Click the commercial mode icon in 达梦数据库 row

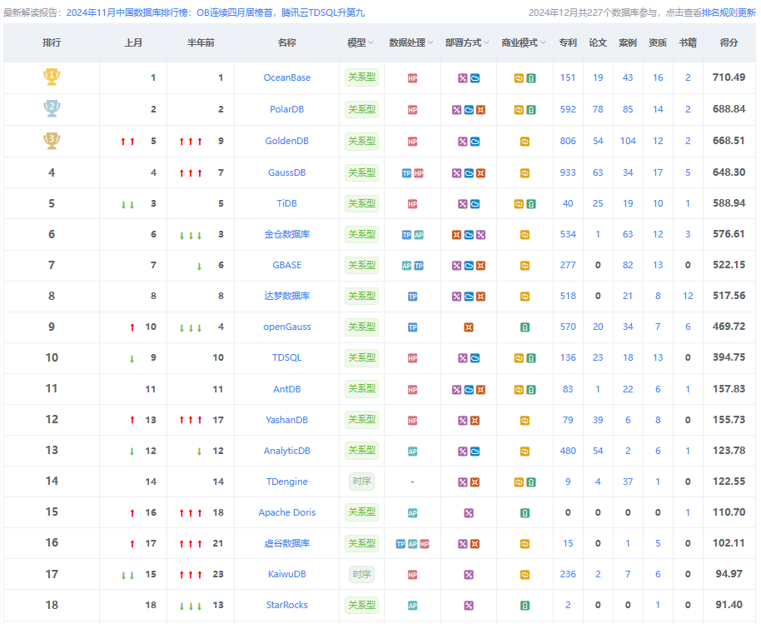click(x=525, y=297)
